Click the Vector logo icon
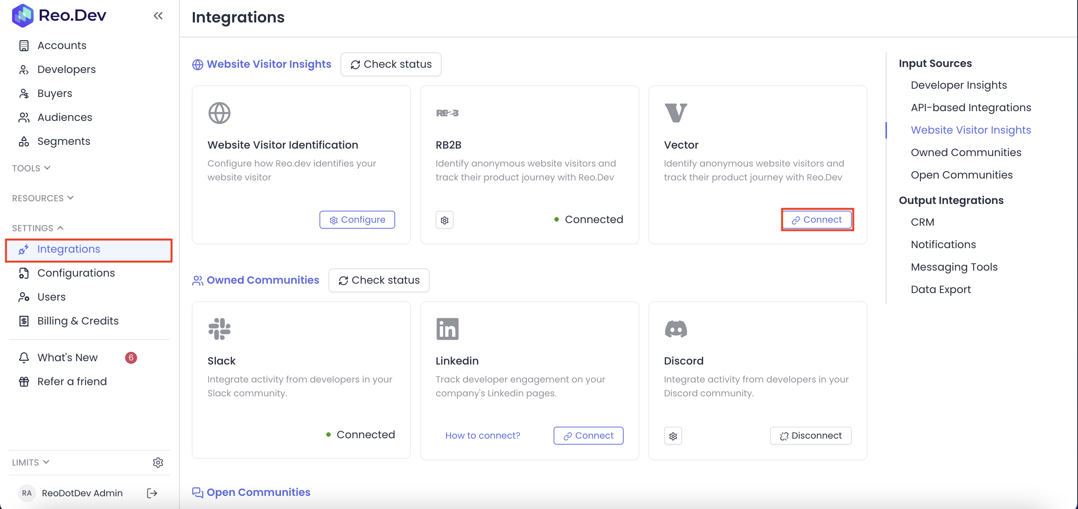Image resolution: width=1078 pixels, height=509 pixels. [675, 113]
